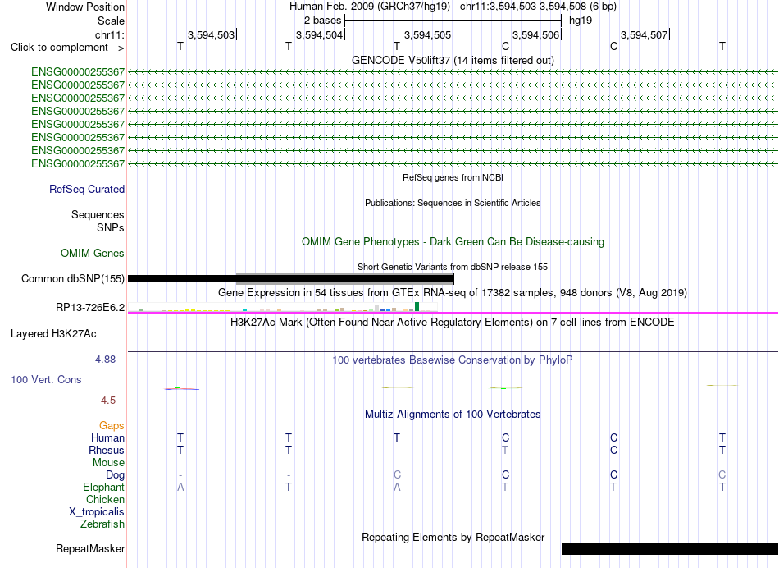
Task: Click the black RepeatMasker element bar
Action: pyautogui.click(x=670, y=548)
